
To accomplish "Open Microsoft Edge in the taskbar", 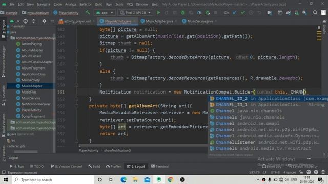I will (124, 179).
